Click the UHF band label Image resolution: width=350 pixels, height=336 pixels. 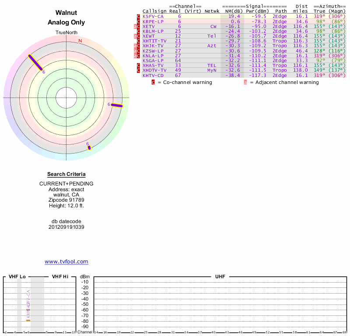(220, 276)
